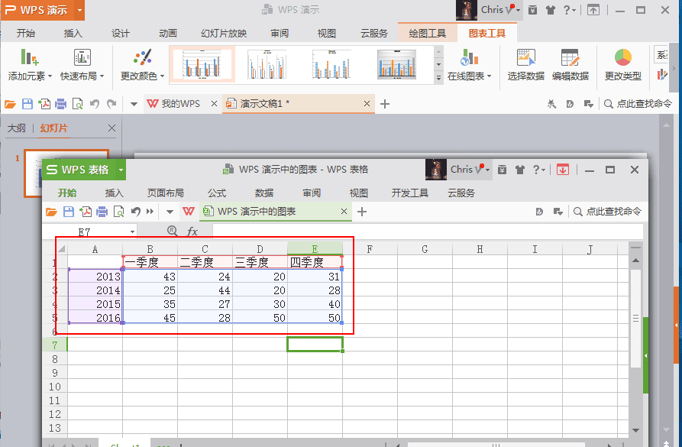682x447 pixels.
Task: Undo arrow in WPS 表格 toolbar
Action: point(136,212)
